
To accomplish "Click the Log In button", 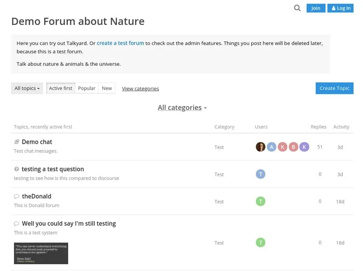I will coord(340,8).
